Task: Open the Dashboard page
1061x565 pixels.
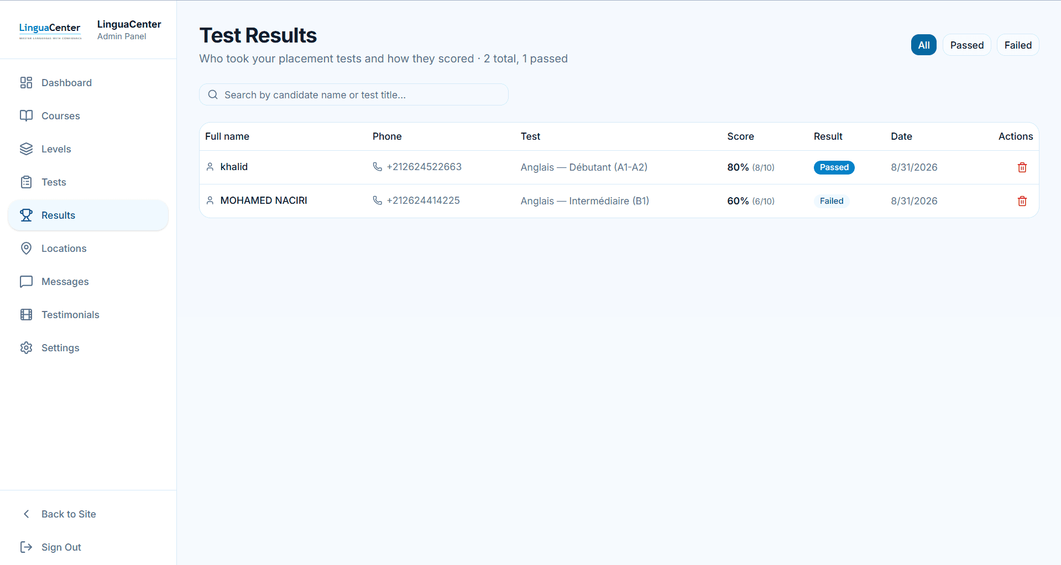Action: pyautogui.click(x=88, y=83)
